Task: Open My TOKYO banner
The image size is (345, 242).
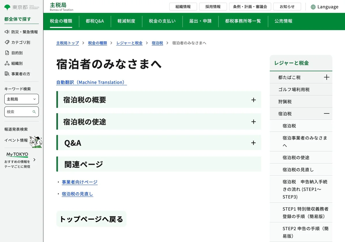Action: pos(20,160)
